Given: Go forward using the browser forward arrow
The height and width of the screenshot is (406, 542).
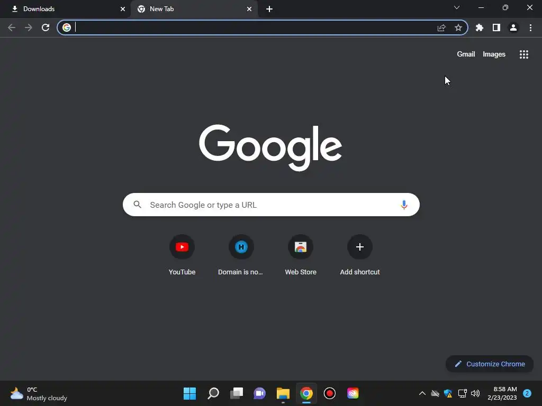Looking at the screenshot, I should 29,27.
